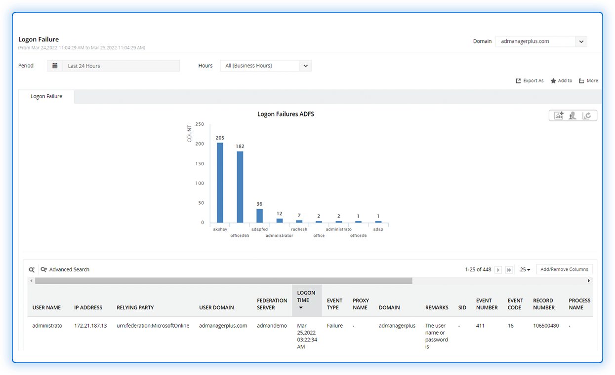This screenshot has width=615, height=375.
Task: Click admandemo federation server cell
Action: point(272,326)
